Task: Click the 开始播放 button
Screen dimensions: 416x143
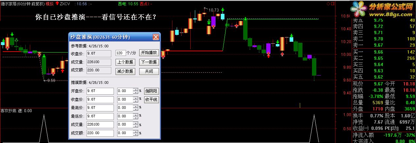Action: click(x=149, y=53)
